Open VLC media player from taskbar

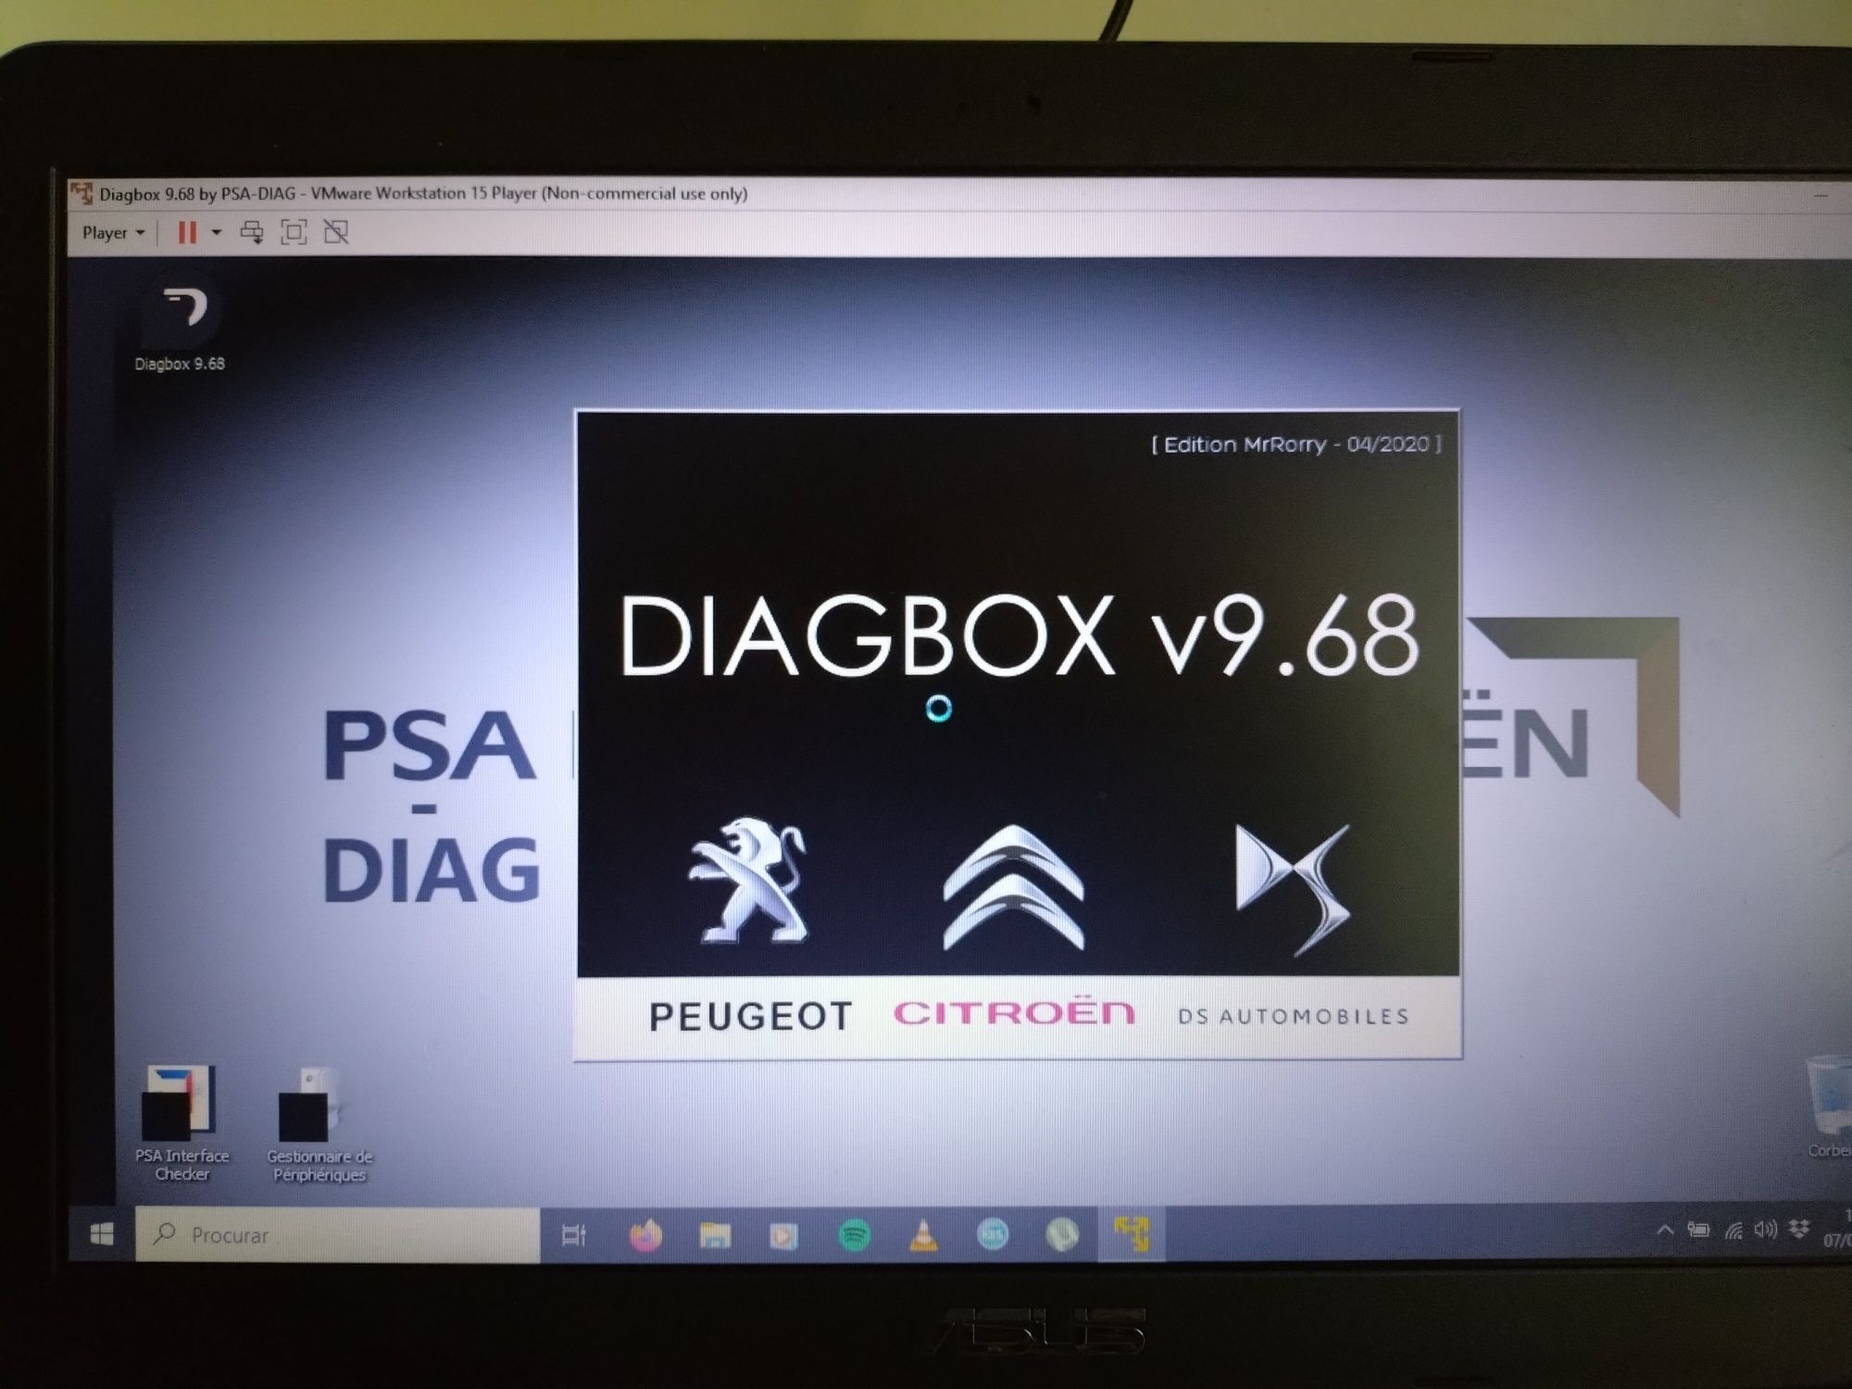[x=923, y=1235]
